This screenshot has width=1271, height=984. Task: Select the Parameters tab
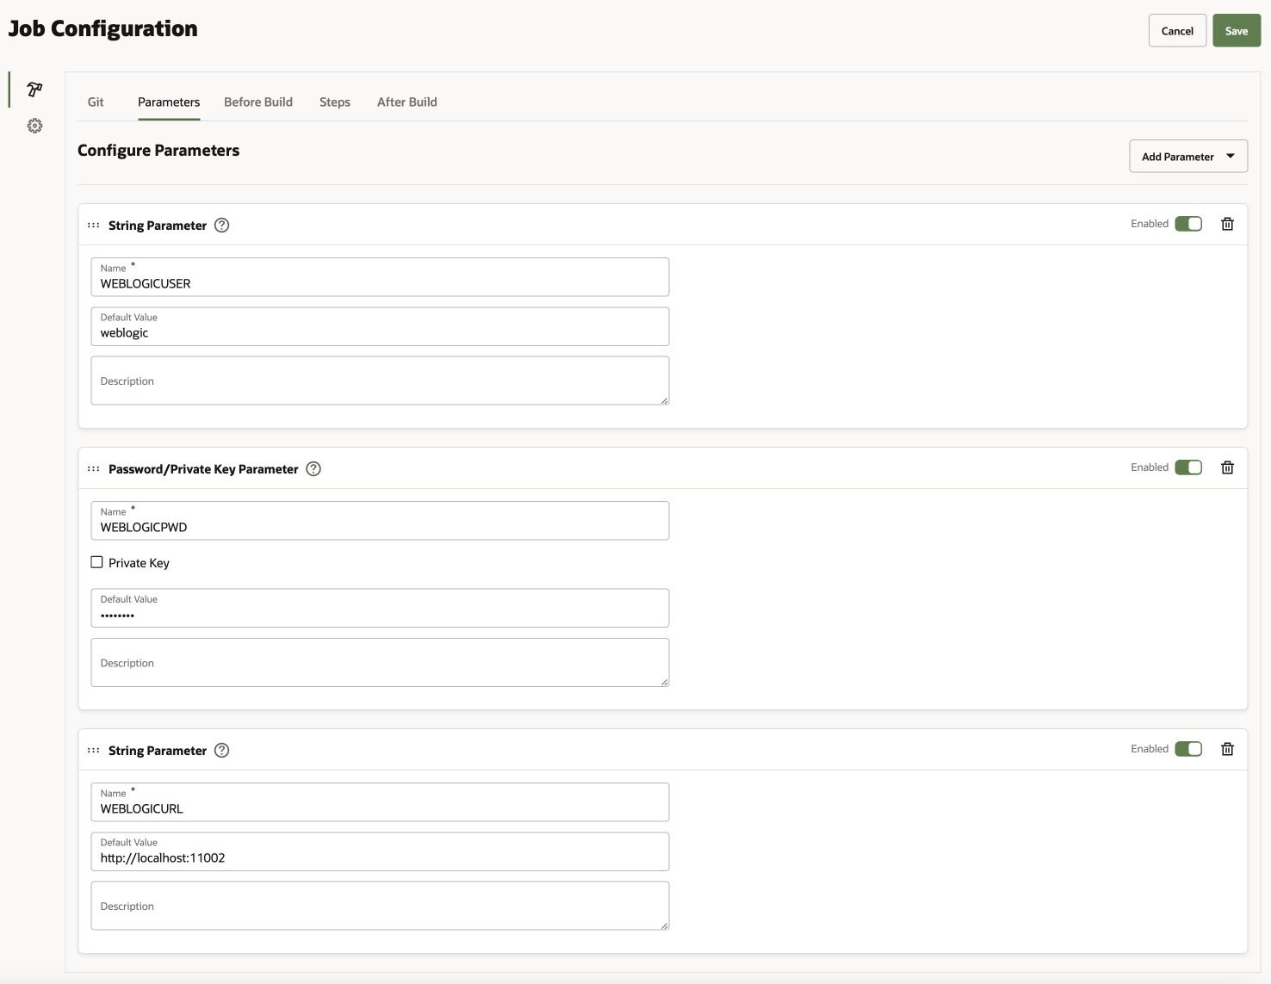click(x=169, y=102)
